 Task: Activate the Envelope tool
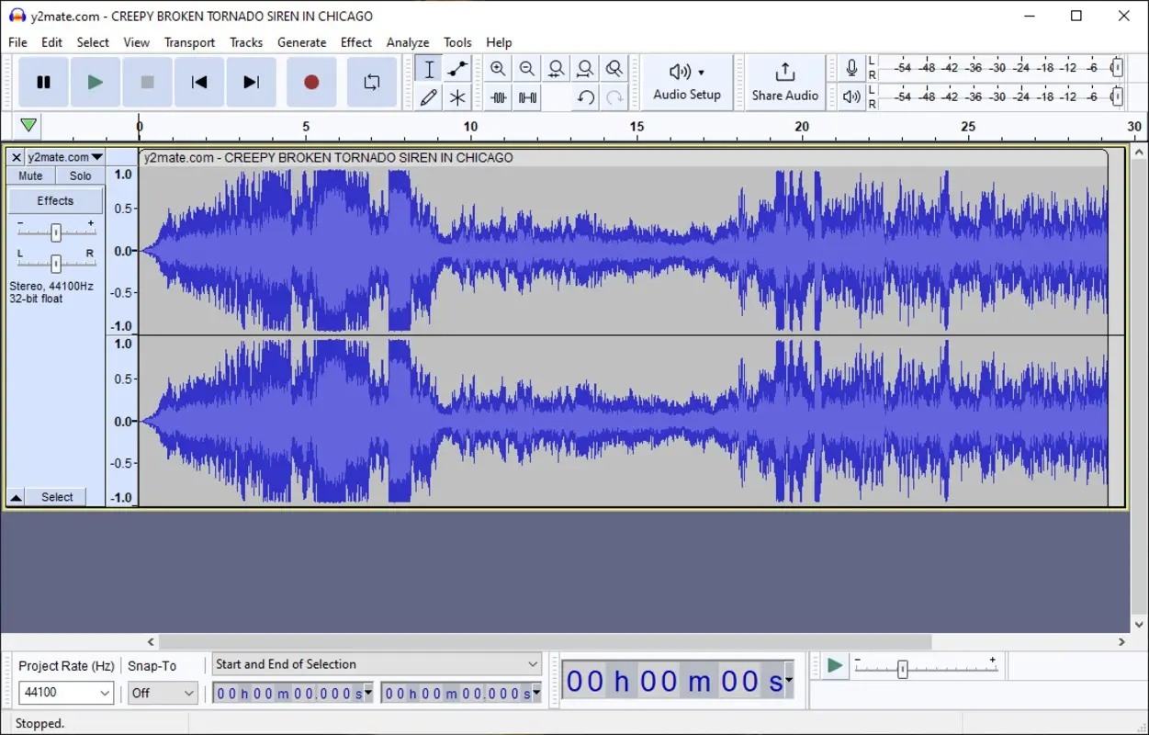[x=457, y=68]
